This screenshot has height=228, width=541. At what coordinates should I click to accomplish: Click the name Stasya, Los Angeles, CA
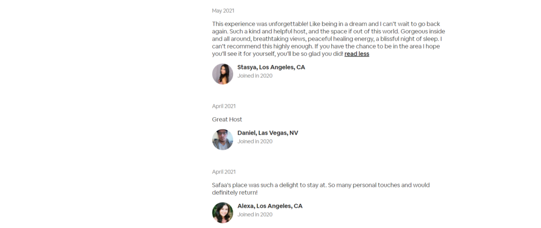271,67
